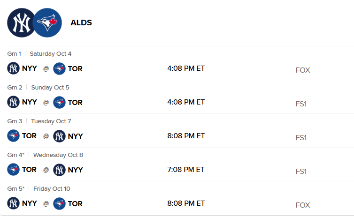
Task: Click the Yankees icon in the Game 4 row
Action: tap(59, 170)
